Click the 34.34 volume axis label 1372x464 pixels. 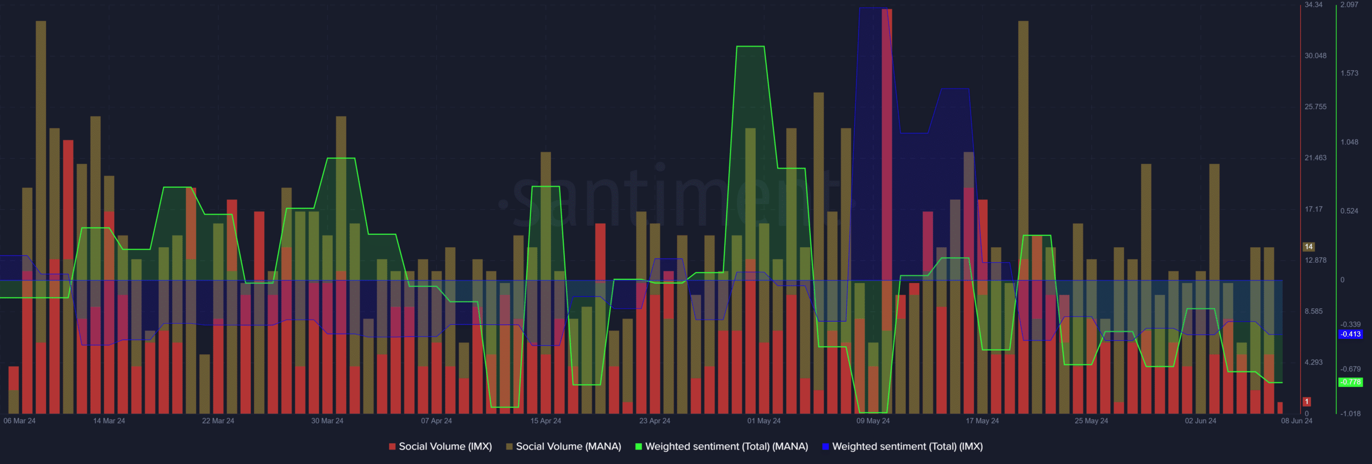(1314, 5)
